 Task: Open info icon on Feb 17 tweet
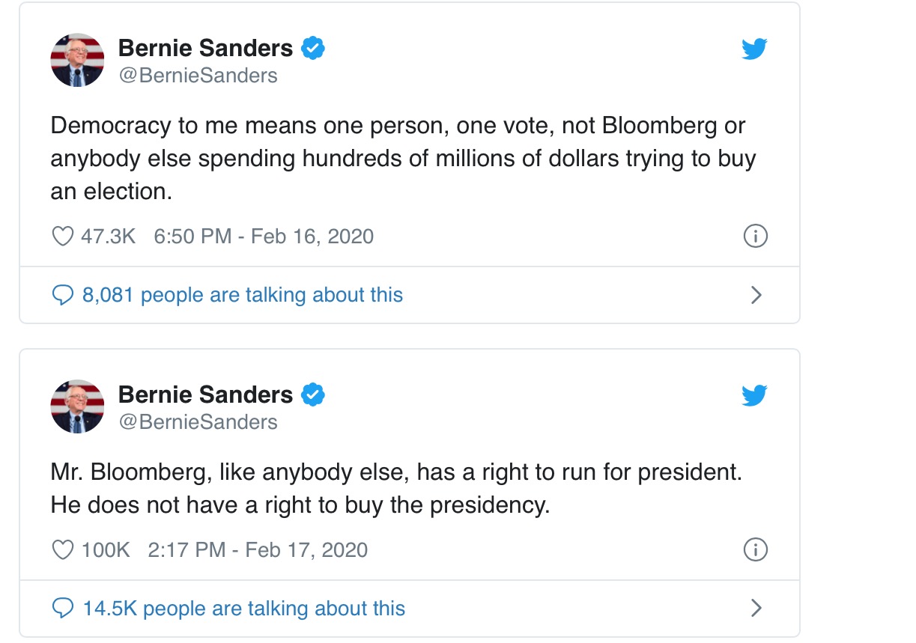[x=755, y=550]
